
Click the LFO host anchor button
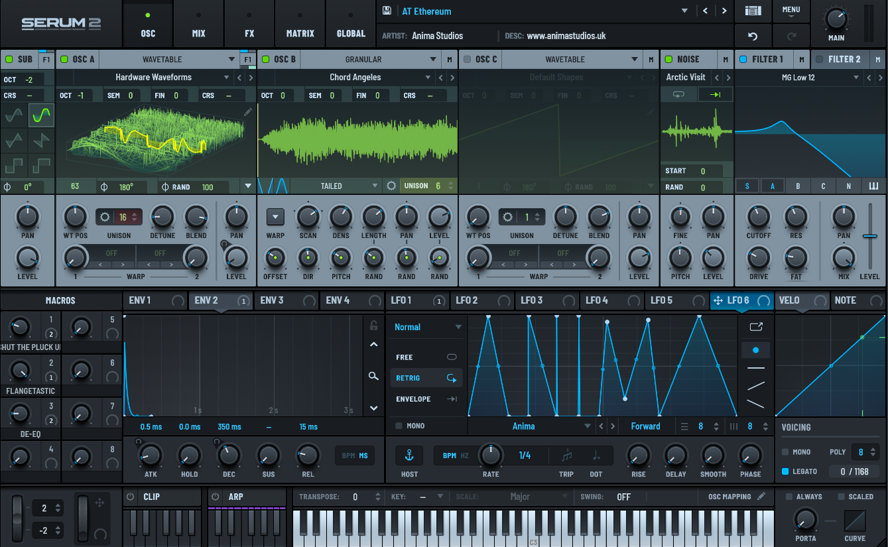pos(409,456)
